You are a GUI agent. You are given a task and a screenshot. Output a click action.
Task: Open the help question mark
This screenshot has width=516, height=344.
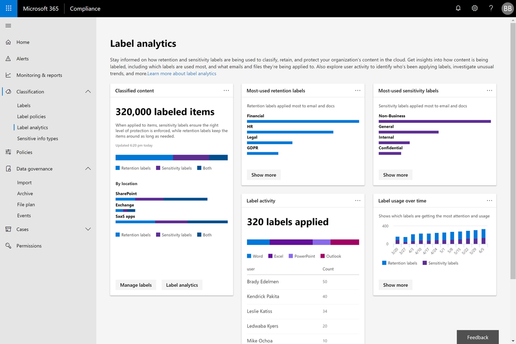point(491,8)
